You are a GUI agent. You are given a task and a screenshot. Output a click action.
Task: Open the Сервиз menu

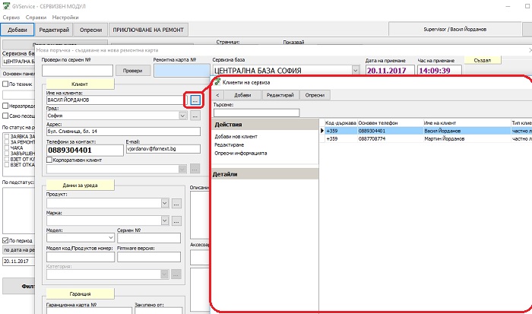click(x=11, y=17)
